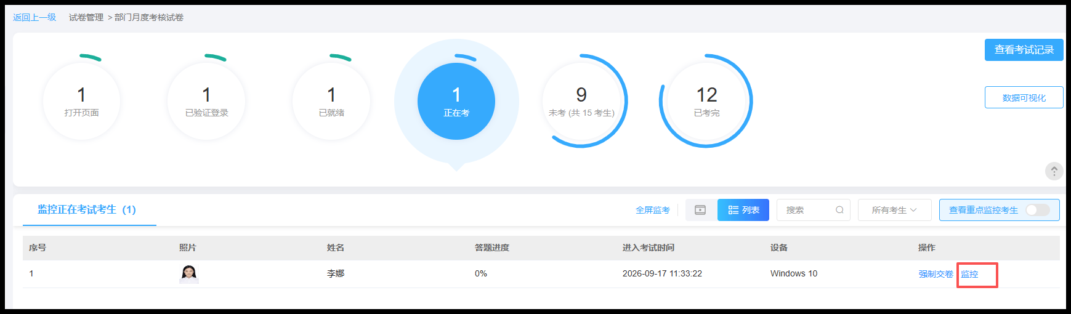Click the 姓名 column header
Screen dimensions: 1071x314
(x=336, y=248)
